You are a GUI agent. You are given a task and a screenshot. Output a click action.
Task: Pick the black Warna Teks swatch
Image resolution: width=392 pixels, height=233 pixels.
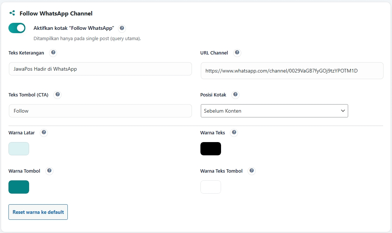click(211, 149)
